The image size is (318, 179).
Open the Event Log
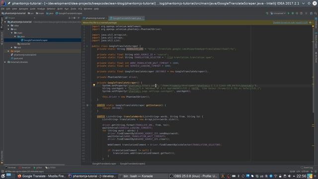point(307,168)
